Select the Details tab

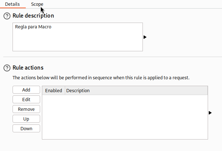12,4
